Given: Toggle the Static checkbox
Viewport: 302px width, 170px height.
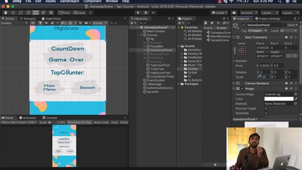Looking at the screenshot, I should coord(285,25).
